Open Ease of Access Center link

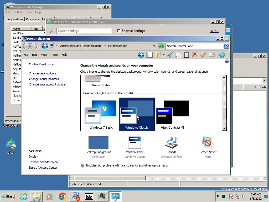pyautogui.click(x=43, y=168)
